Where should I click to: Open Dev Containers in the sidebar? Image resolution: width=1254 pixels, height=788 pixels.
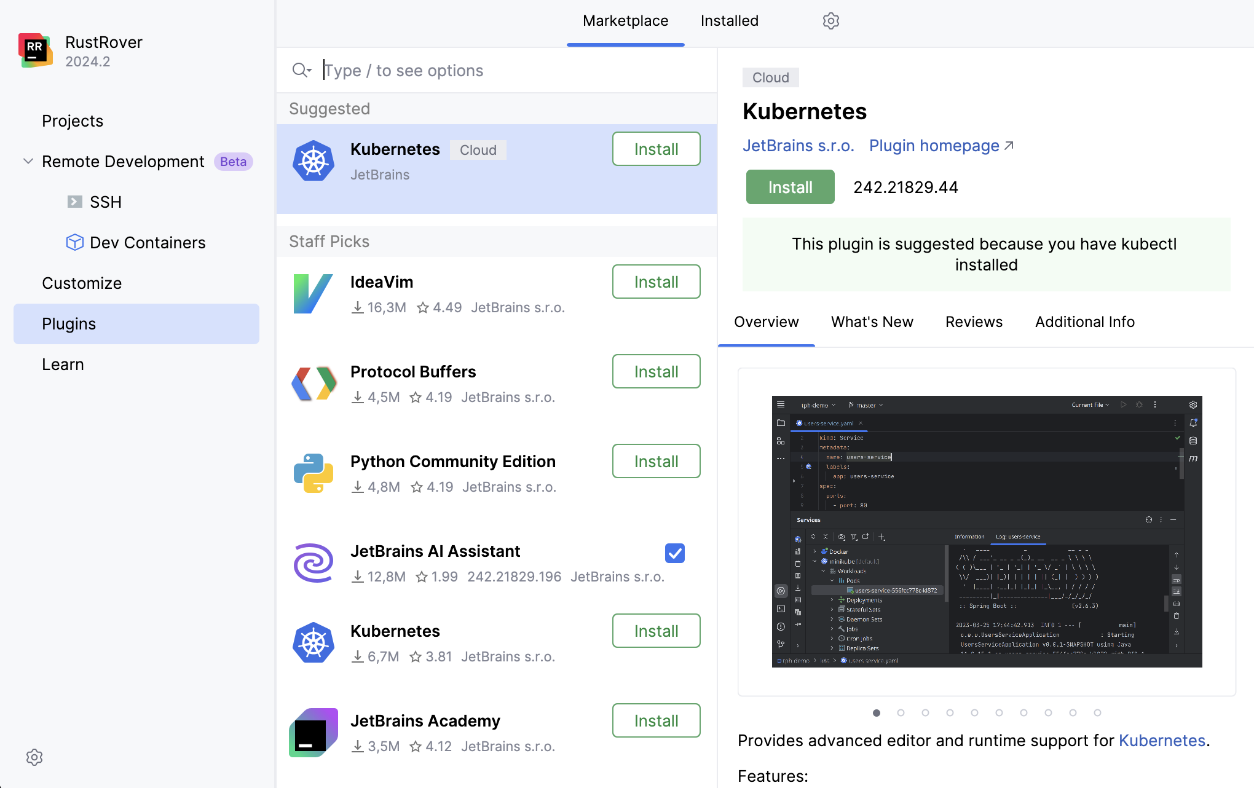[148, 243]
